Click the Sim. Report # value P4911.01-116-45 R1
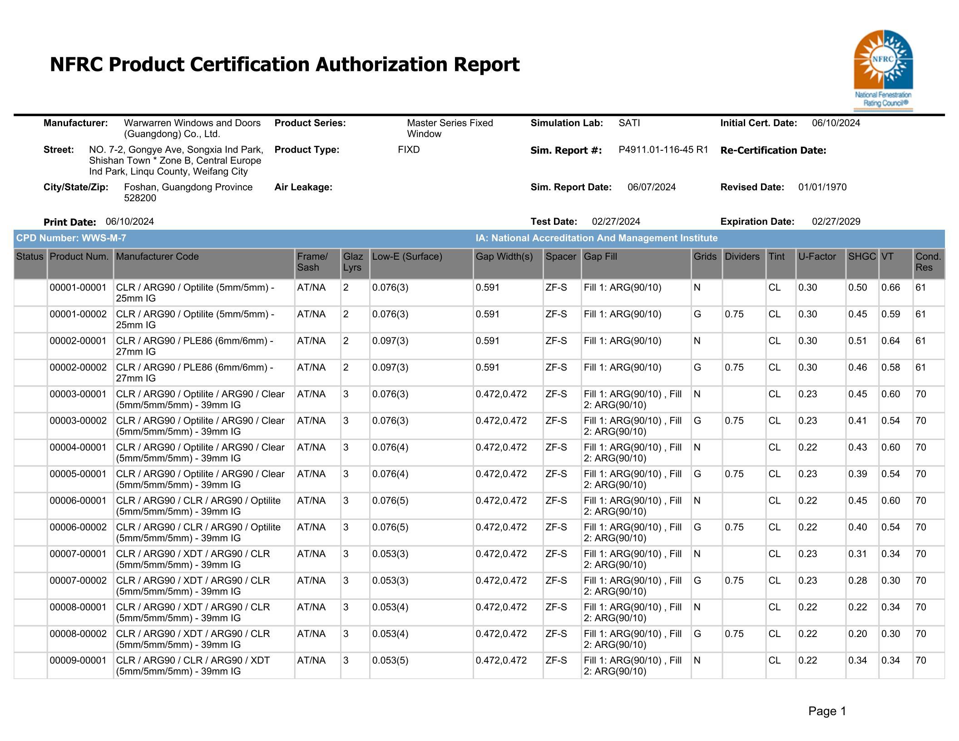 663,150
